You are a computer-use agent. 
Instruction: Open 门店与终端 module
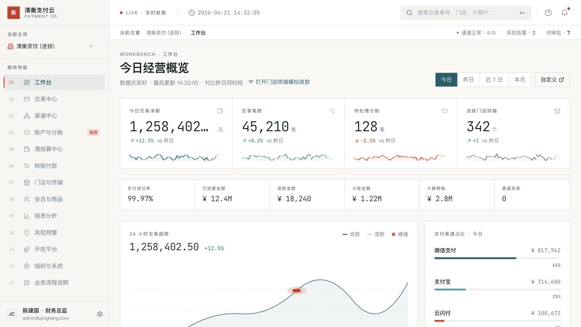[54, 183]
